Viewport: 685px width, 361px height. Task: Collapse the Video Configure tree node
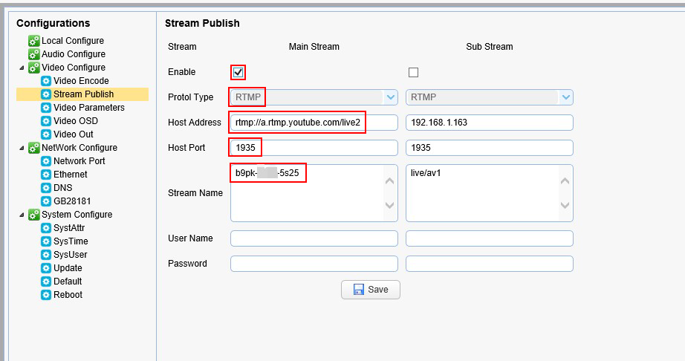click(22, 68)
